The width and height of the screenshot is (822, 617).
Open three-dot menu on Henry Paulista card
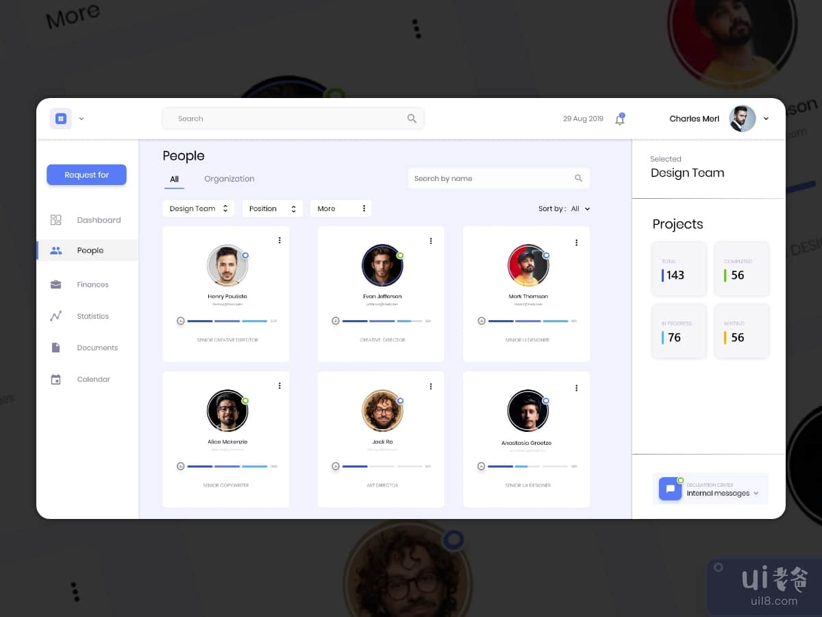279,240
